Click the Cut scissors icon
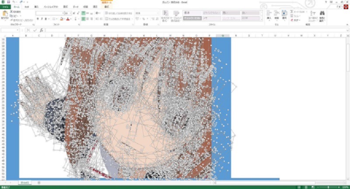Viewport: 350px width, 189px height. tap(11, 12)
